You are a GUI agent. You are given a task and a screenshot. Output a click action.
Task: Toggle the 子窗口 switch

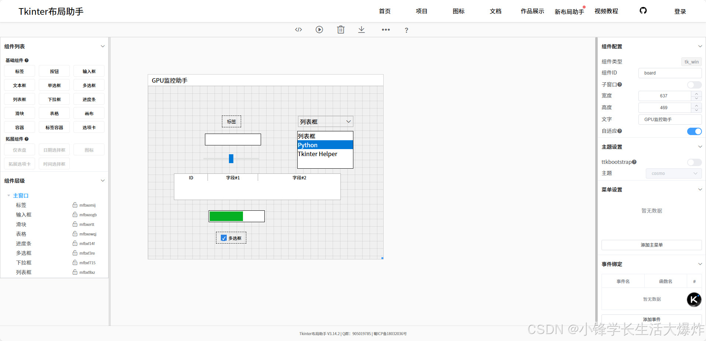click(694, 85)
